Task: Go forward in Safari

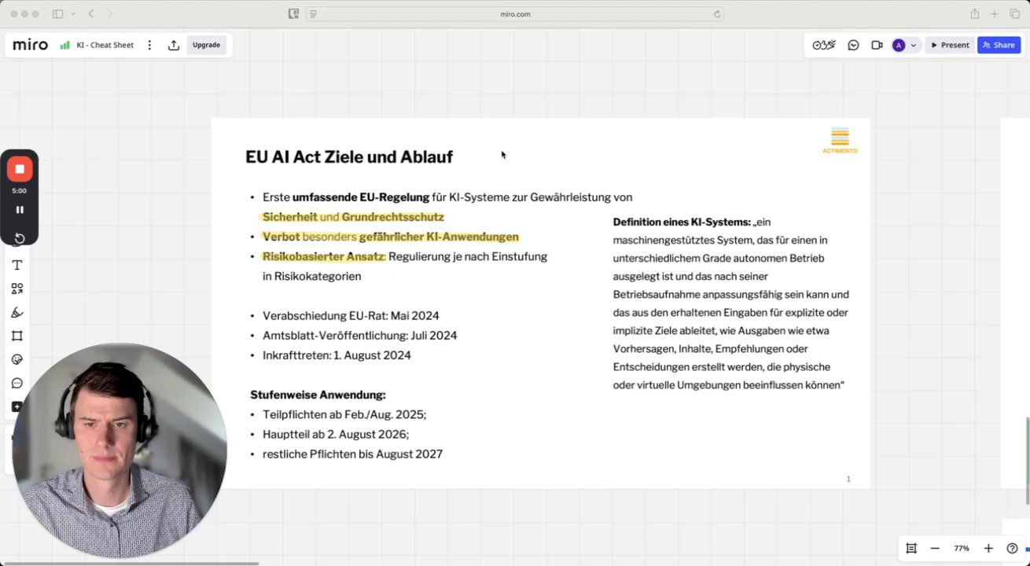Action: 109,13
